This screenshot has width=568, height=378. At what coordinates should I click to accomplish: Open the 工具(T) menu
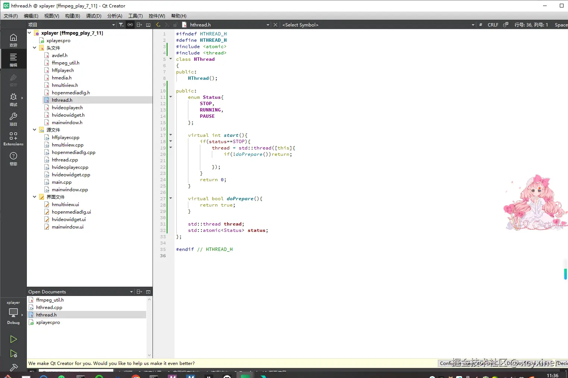tap(135, 16)
